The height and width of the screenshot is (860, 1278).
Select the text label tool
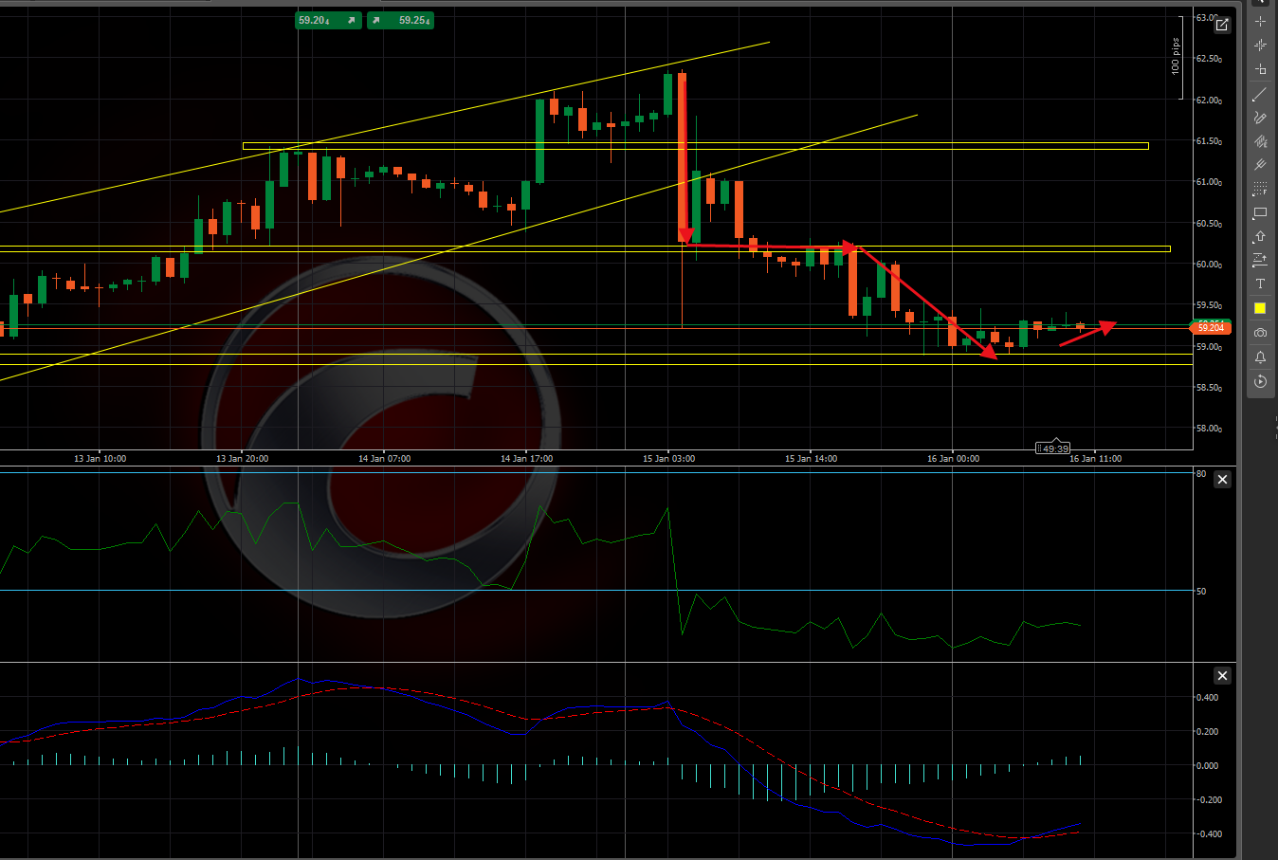pos(1260,284)
